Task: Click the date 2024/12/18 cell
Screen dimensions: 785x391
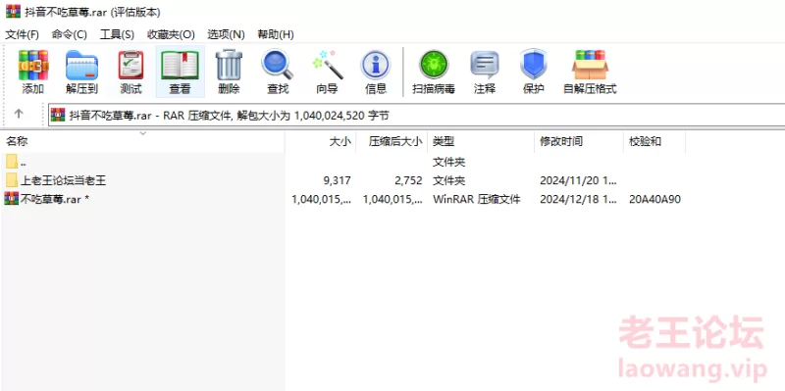Action: coord(578,199)
